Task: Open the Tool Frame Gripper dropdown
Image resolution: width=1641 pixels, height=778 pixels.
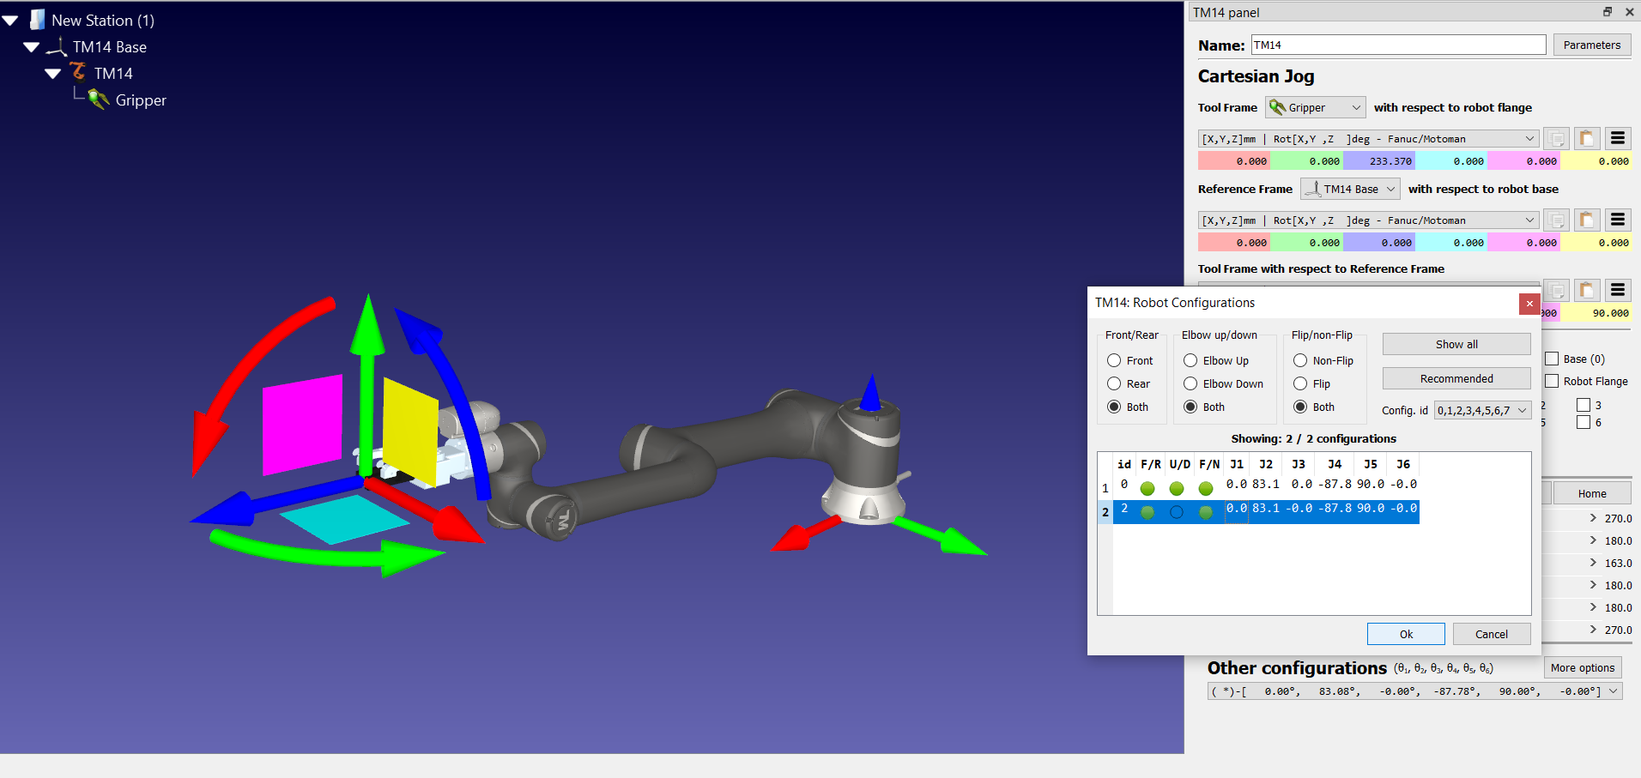Action: (1314, 108)
